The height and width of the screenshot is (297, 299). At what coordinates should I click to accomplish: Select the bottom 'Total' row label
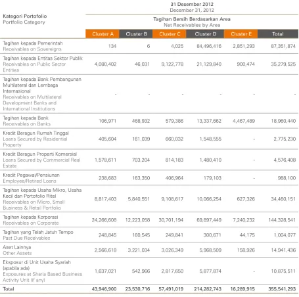(9, 289)
